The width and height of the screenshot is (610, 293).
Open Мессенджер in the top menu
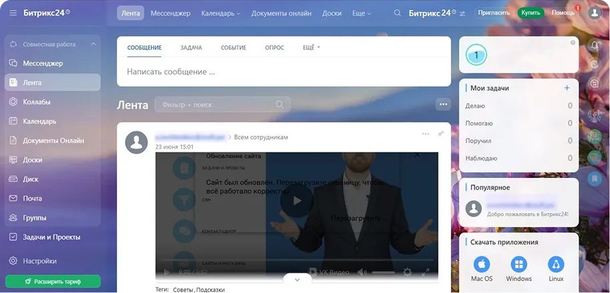[x=170, y=13]
